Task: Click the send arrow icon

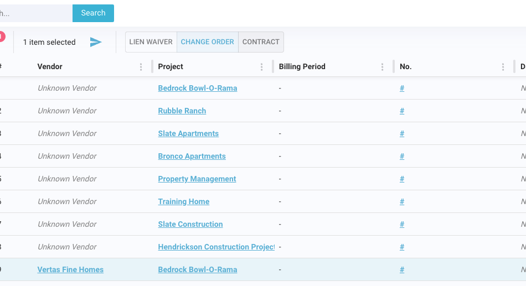Action: (x=96, y=42)
